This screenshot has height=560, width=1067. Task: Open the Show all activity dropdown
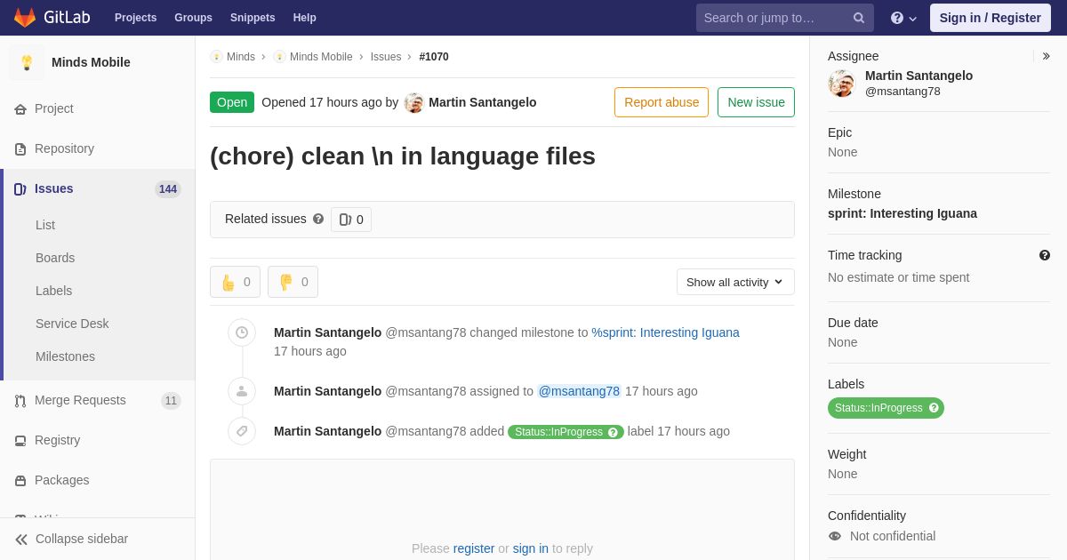(735, 282)
